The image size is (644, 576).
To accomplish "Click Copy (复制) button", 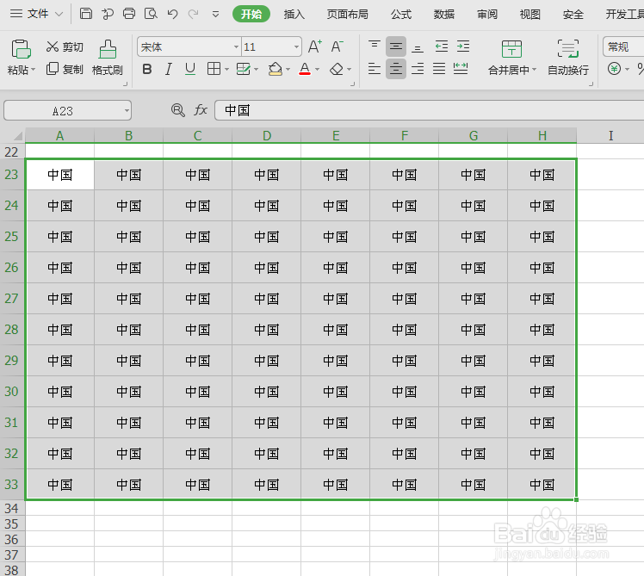I will [65, 69].
